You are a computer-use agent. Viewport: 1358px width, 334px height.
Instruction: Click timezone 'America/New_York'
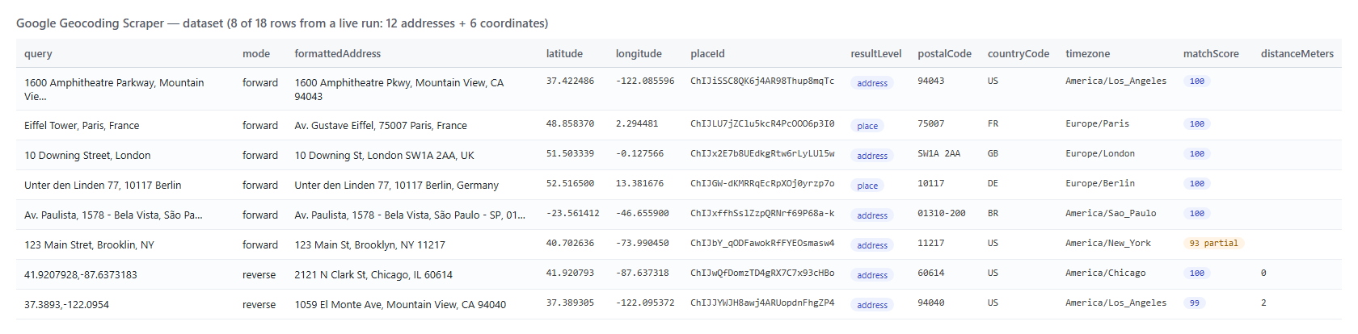(x=1108, y=243)
